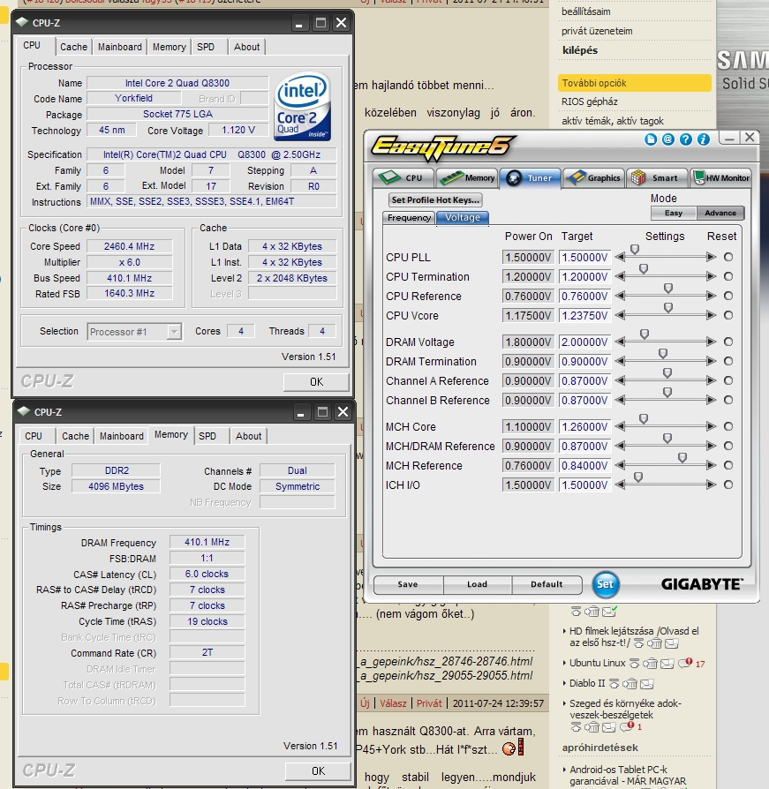Select Reset radio for CPU PLL
The height and width of the screenshot is (789, 769).
(728, 257)
